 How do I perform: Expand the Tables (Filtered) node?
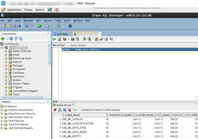coord(6,51)
